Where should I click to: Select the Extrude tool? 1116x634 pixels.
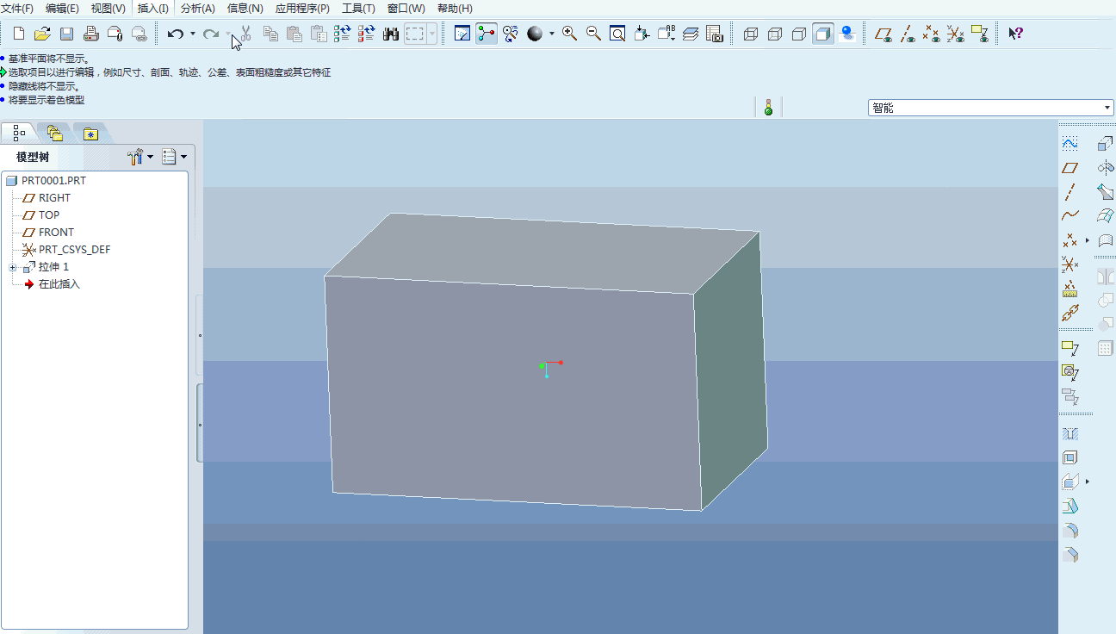(x=1106, y=144)
